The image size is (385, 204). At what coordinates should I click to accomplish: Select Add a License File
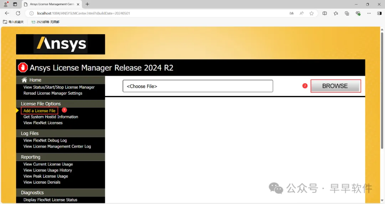click(x=39, y=111)
